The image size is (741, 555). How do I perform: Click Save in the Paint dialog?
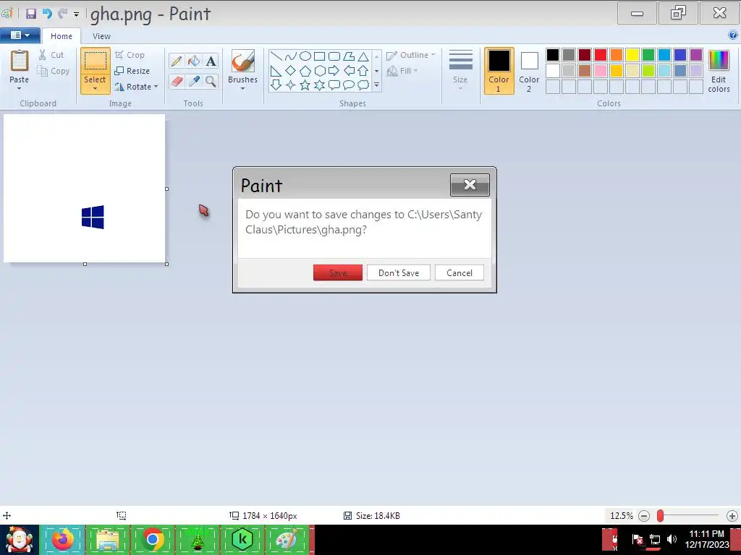click(x=338, y=272)
